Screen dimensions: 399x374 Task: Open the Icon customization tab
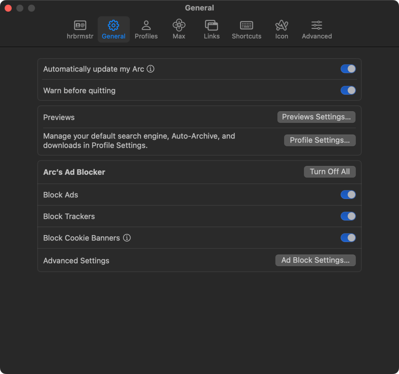(281, 26)
